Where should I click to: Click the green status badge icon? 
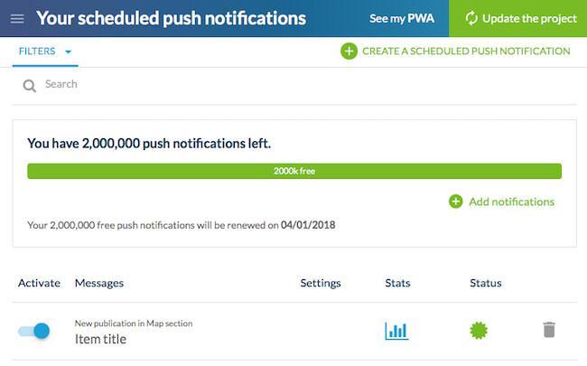tap(479, 331)
